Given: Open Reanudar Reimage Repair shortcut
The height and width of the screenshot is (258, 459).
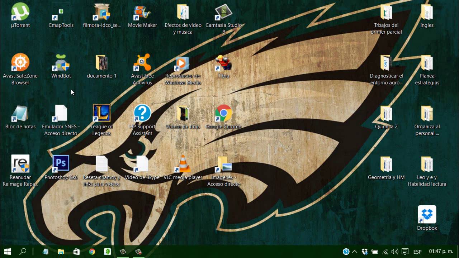Looking at the screenshot, I should coord(20,171).
